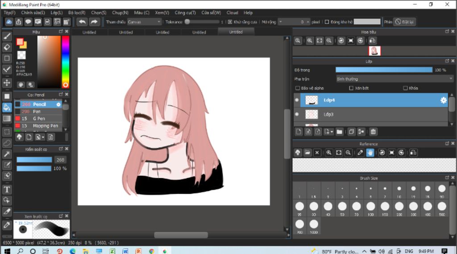
Task: Click the Undo arrow in toolbar
Action: pyautogui.click(x=82, y=22)
